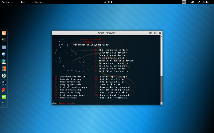Click the volume speaker icon in top bar
Image resolution: width=214 pixels, height=133 pixels.
[203, 2]
